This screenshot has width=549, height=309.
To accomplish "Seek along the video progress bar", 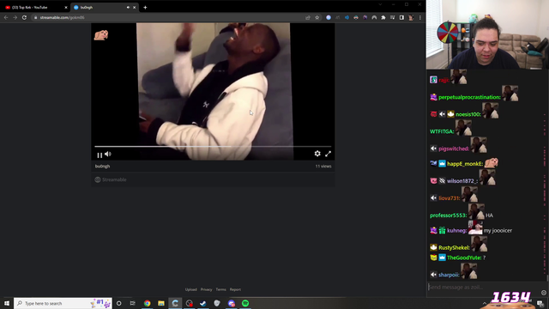I will click(213, 147).
